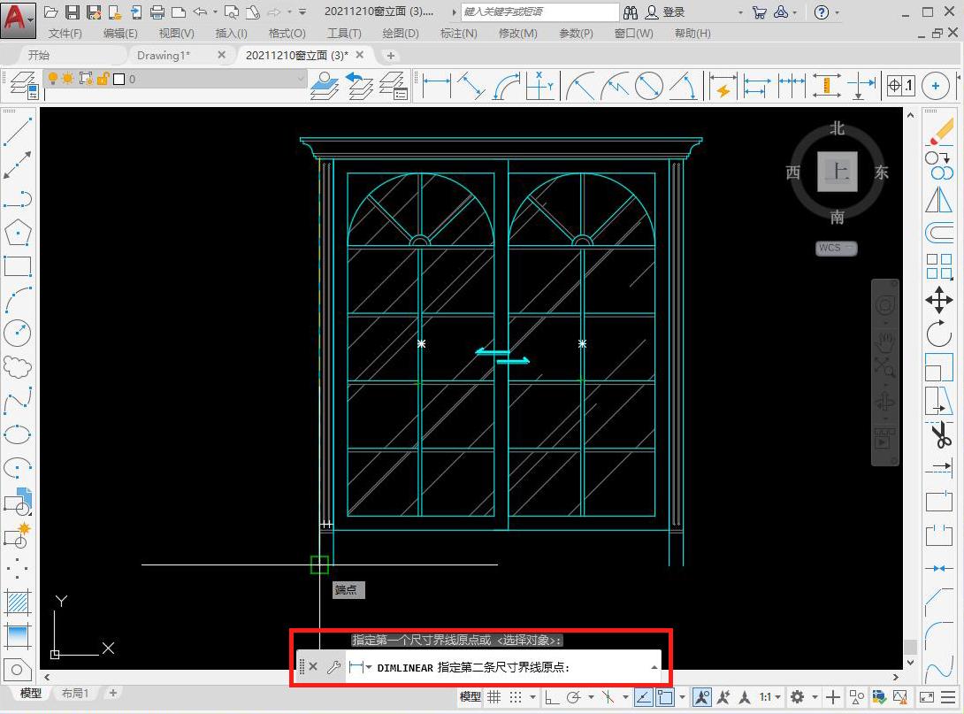
Task: Click the keyword search input field
Action: pos(539,12)
